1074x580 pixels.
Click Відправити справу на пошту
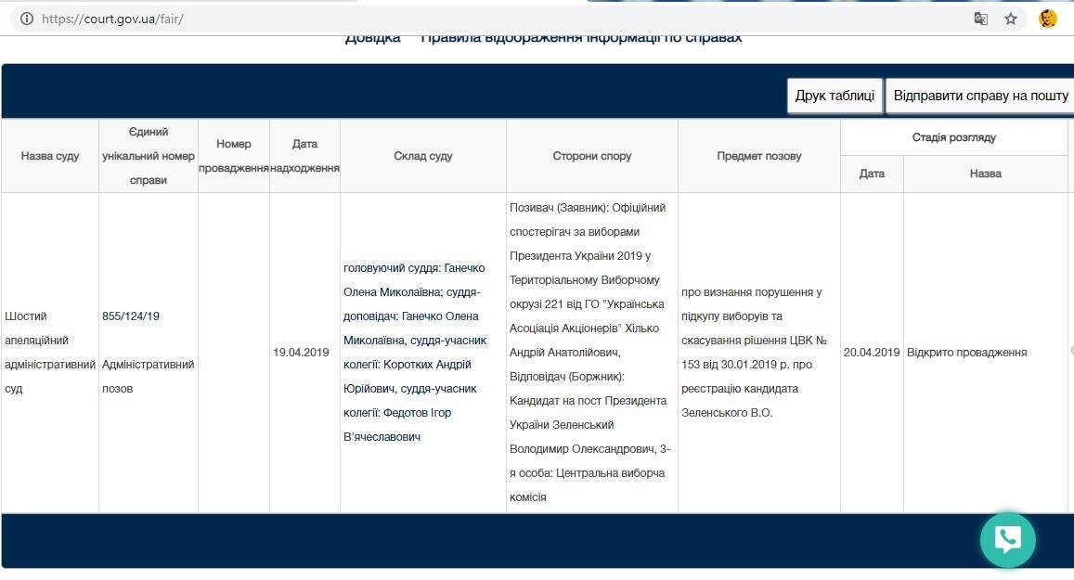tap(979, 95)
